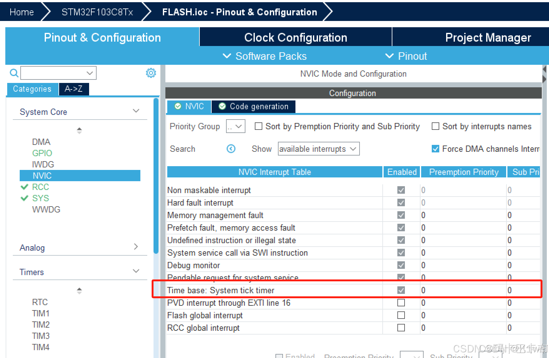Select TIM1 under Timers
The image size is (549, 358).
(x=41, y=313)
